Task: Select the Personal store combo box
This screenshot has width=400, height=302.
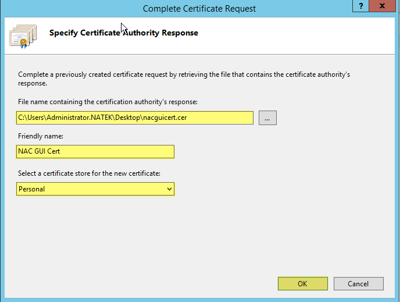Action: point(95,189)
